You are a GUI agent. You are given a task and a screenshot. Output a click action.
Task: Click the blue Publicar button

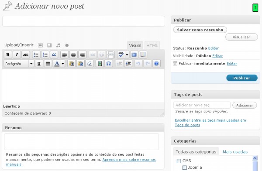pyautogui.click(x=242, y=78)
